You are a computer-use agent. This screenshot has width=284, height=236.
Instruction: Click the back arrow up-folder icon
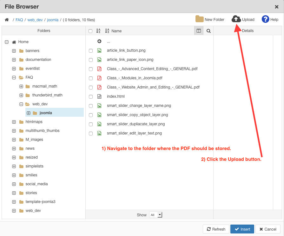pos(99,41)
